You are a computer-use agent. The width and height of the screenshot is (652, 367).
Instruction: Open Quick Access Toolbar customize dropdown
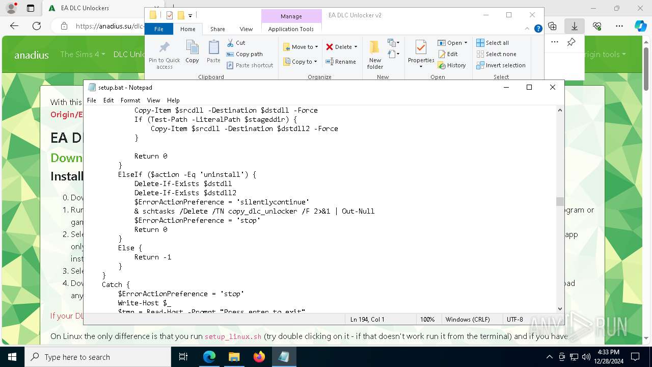click(190, 15)
